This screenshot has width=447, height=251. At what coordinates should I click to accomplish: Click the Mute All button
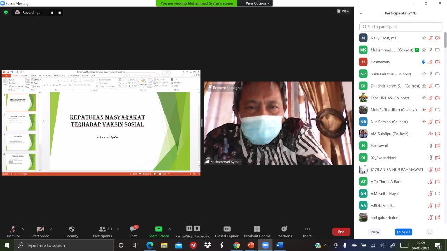(403, 232)
